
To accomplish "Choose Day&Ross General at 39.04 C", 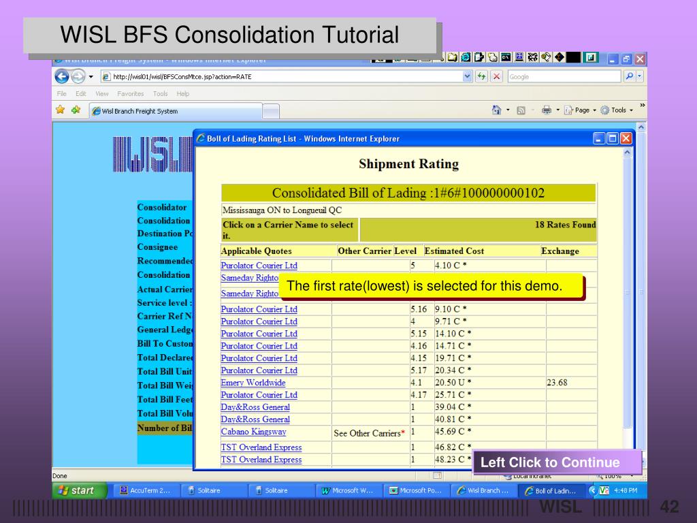I will click(255, 407).
